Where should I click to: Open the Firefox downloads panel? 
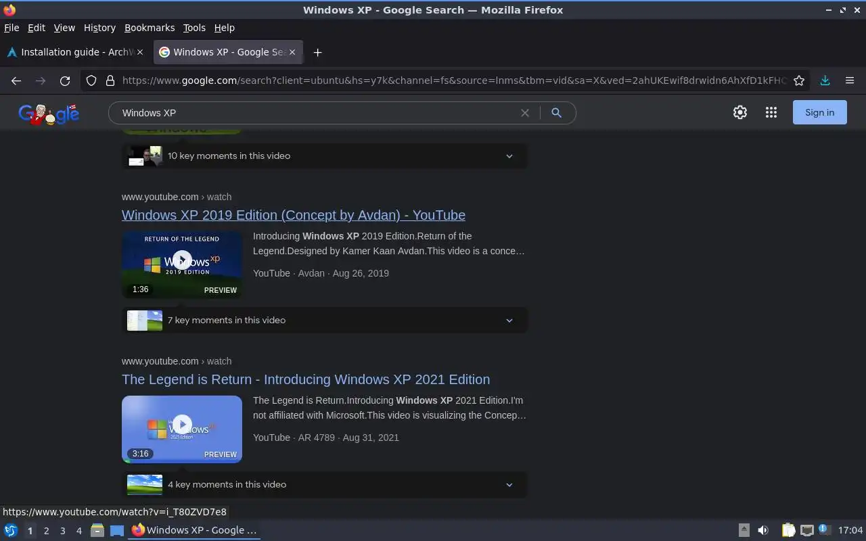[x=825, y=80]
